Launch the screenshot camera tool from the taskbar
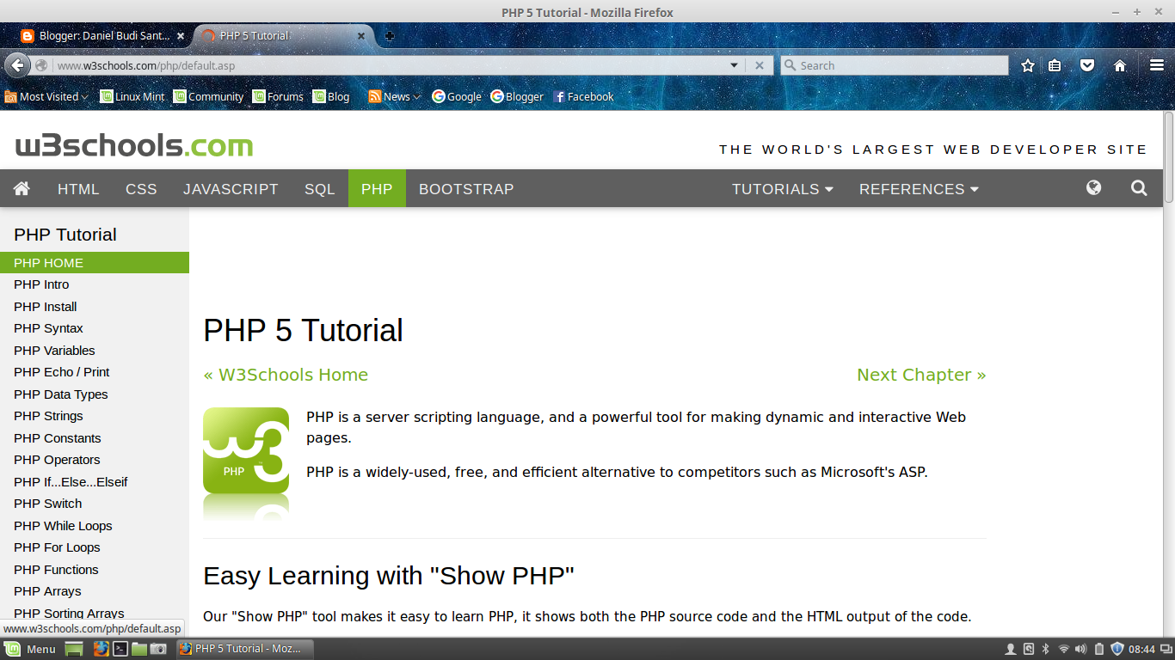The image size is (1175, 660). coord(158,649)
